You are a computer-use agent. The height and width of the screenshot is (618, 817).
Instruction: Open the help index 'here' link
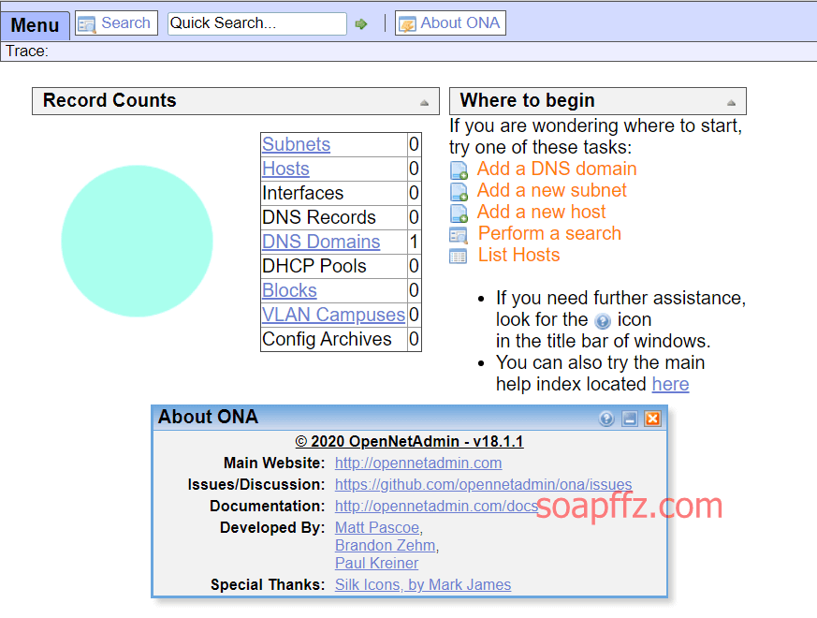[671, 384]
